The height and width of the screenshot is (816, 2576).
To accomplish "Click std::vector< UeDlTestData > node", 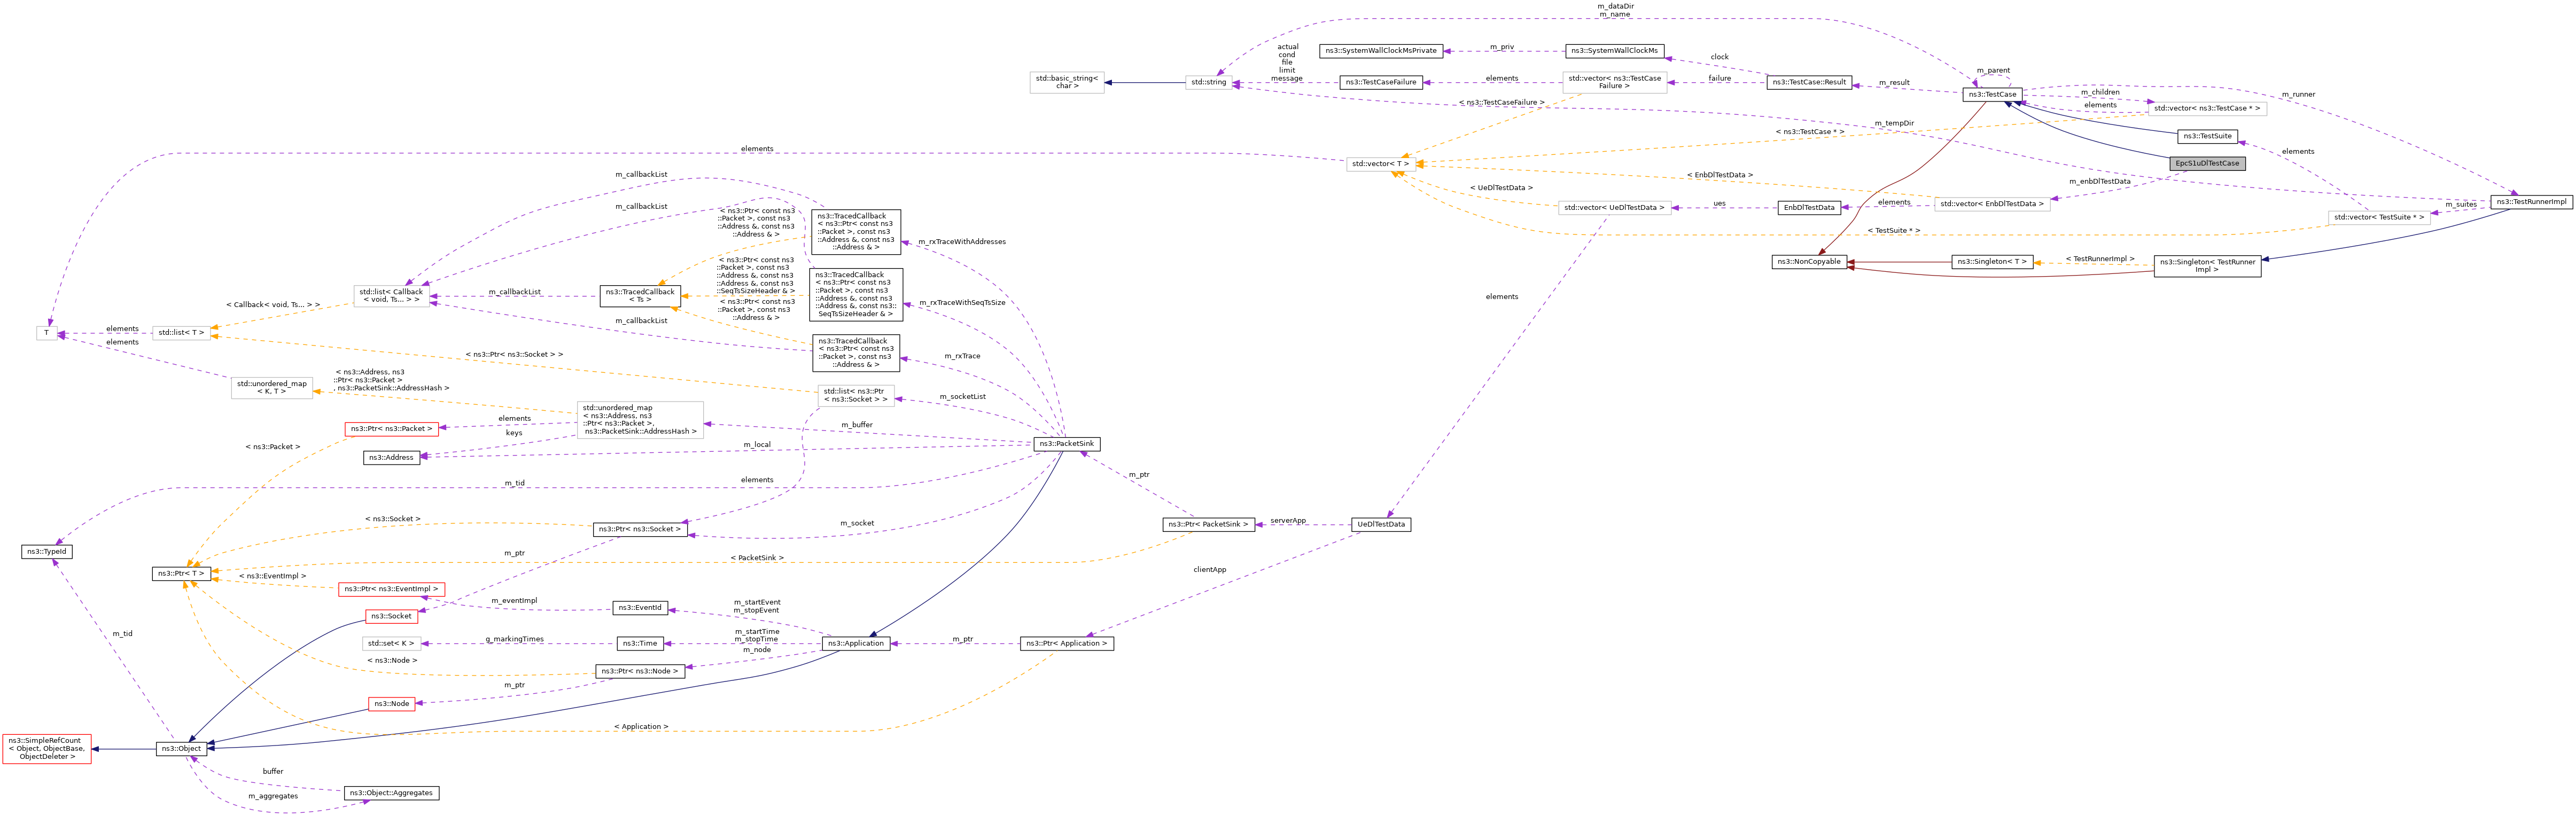I will [x=1614, y=208].
